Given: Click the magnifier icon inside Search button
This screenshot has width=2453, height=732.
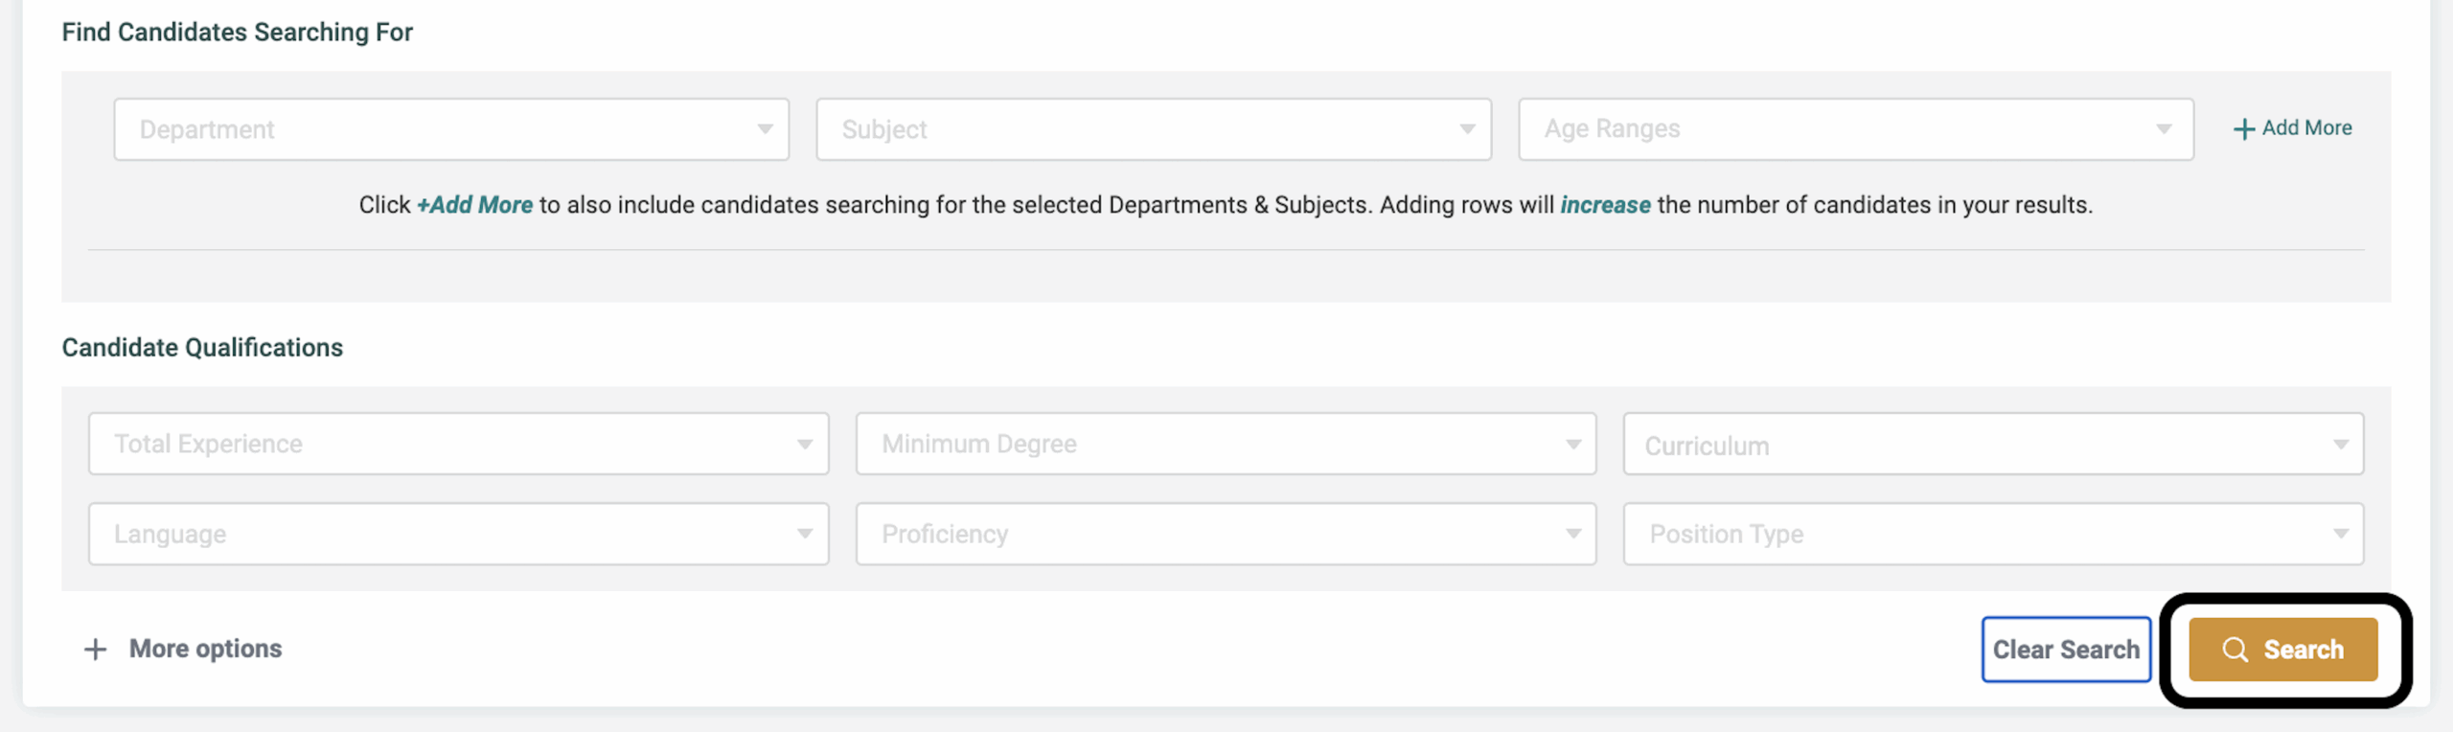Looking at the screenshot, I should pos(2236,649).
